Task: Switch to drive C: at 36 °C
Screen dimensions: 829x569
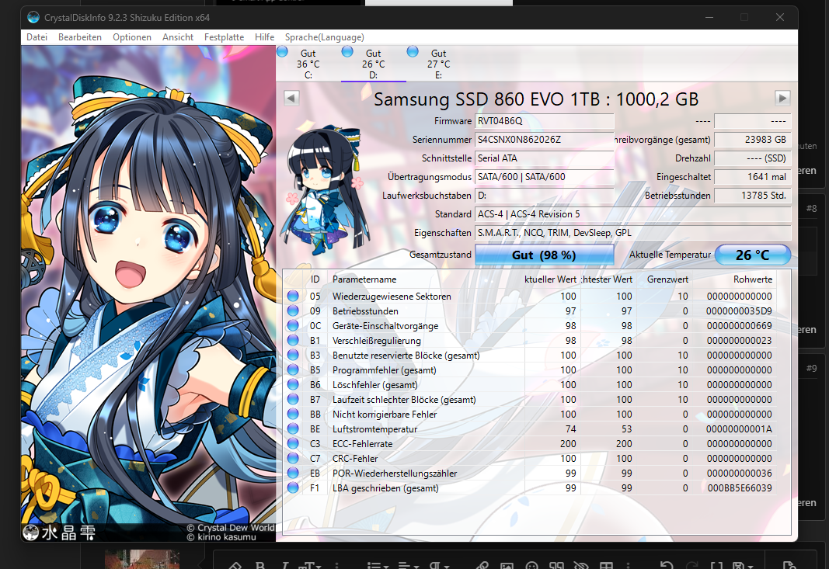Action: [x=308, y=64]
